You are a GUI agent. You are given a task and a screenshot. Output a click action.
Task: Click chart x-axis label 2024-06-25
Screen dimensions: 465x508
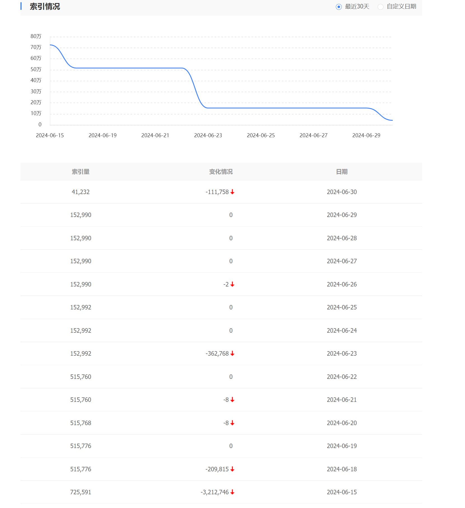[261, 135]
